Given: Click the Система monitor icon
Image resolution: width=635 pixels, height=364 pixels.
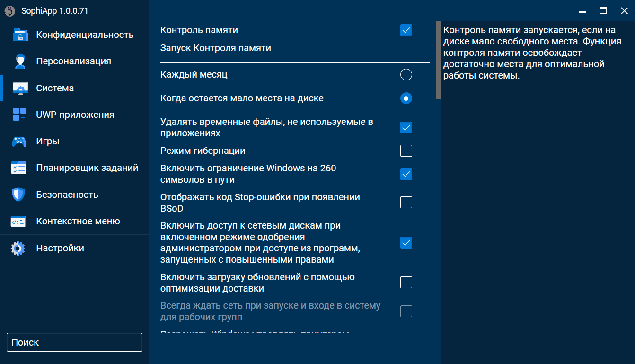Looking at the screenshot, I should pyautogui.click(x=19, y=89).
